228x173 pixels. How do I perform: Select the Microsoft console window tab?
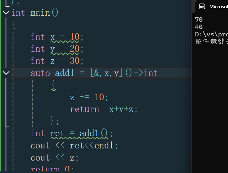(x=212, y=6)
